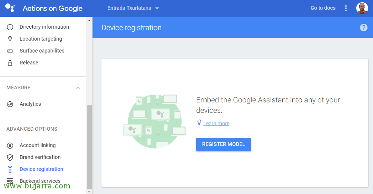Click the REGISTER MODEL button

(x=224, y=144)
